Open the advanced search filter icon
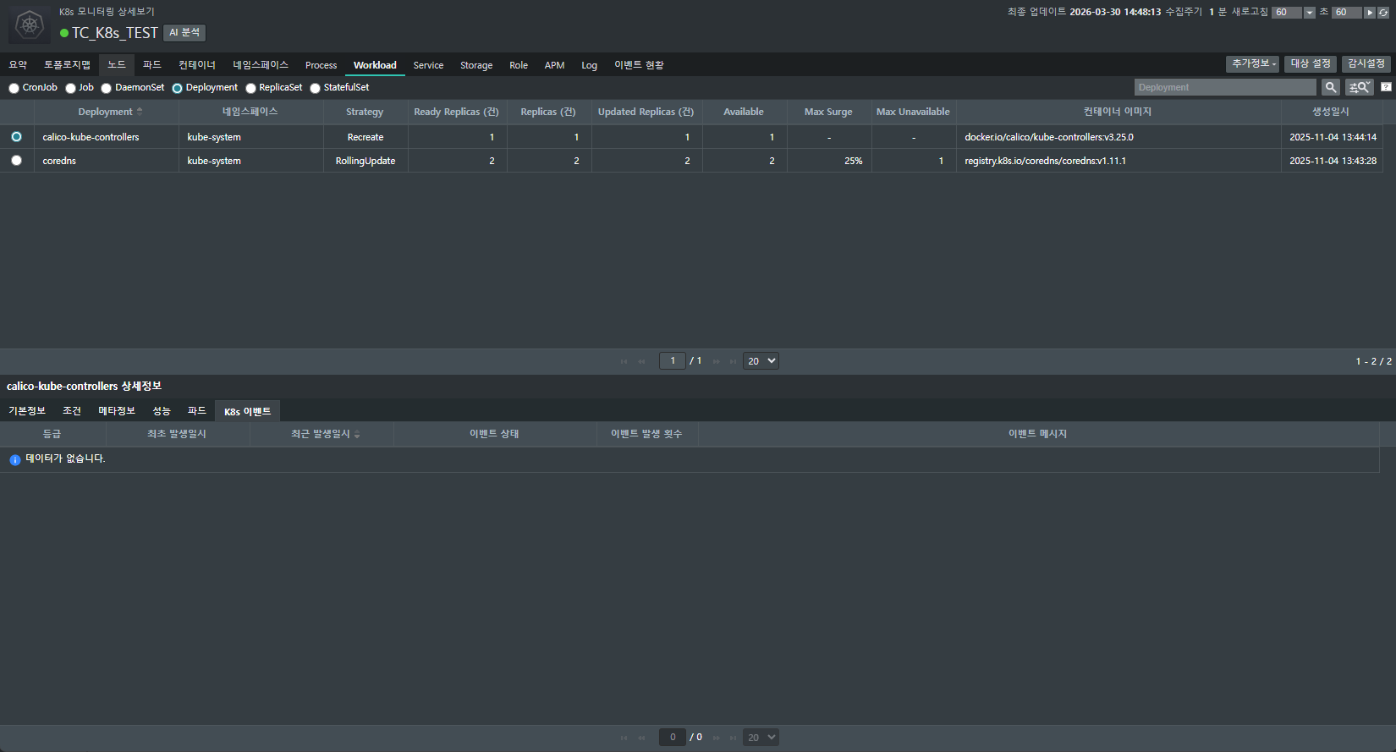Image resolution: width=1396 pixels, height=752 pixels. (1359, 87)
